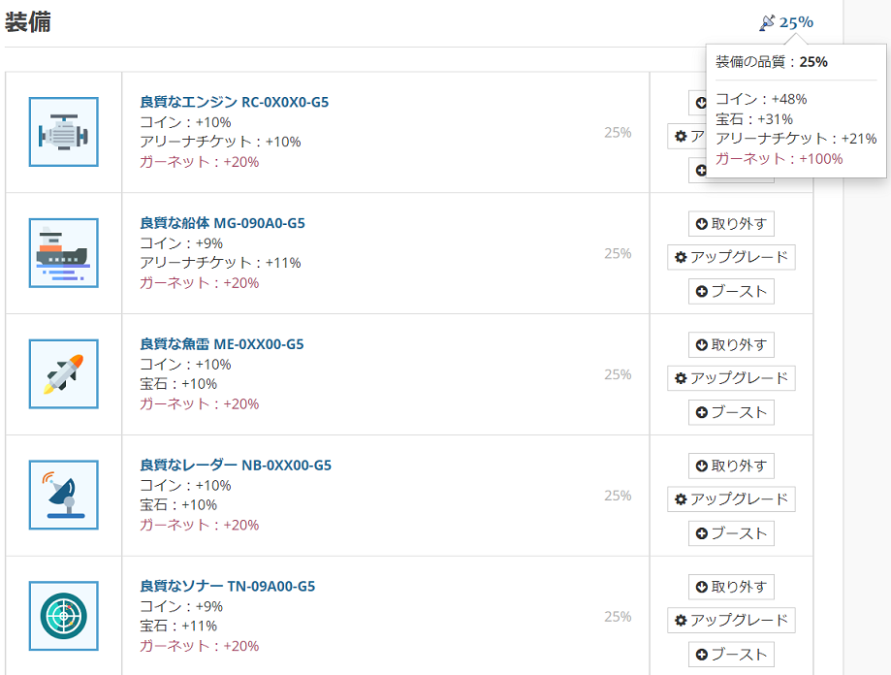
Task: Open the 良質な魚雷 ME-0XX00-G5 link
Action: pyautogui.click(x=222, y=343)
